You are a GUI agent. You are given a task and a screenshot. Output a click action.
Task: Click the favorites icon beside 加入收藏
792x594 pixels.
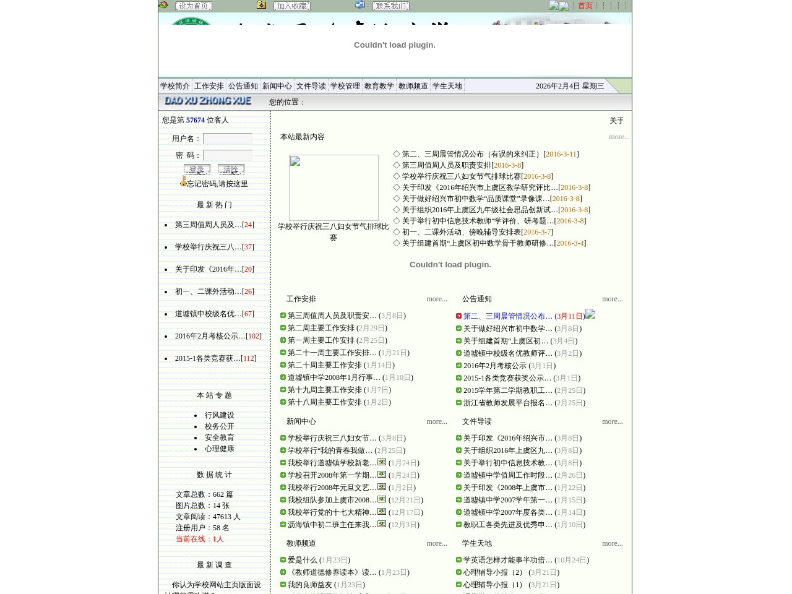[x=262, y=5]
